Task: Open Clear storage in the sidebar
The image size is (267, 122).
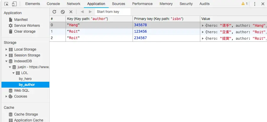Action: [25, 31]
